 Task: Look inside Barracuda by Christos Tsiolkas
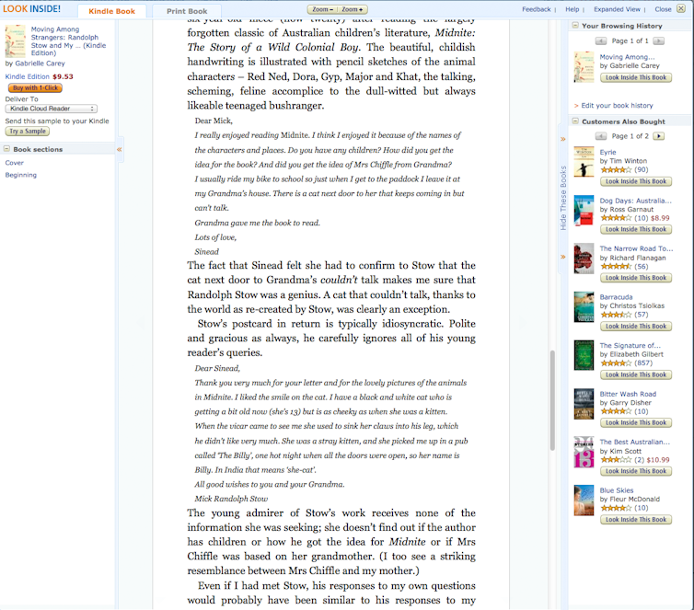pyautogui.click(x=636, y=327)
